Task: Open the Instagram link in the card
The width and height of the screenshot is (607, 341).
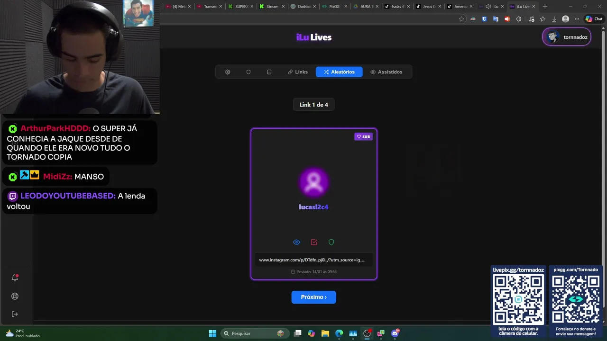Action: 313,260
